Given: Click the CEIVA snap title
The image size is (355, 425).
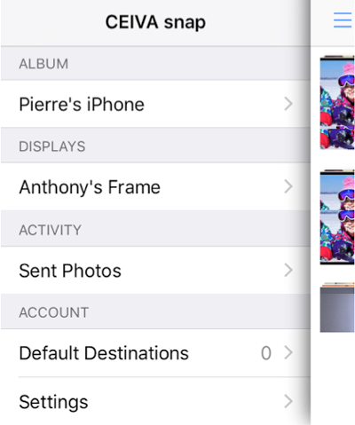Looking at the screenshot, I should tap(155, 22).
